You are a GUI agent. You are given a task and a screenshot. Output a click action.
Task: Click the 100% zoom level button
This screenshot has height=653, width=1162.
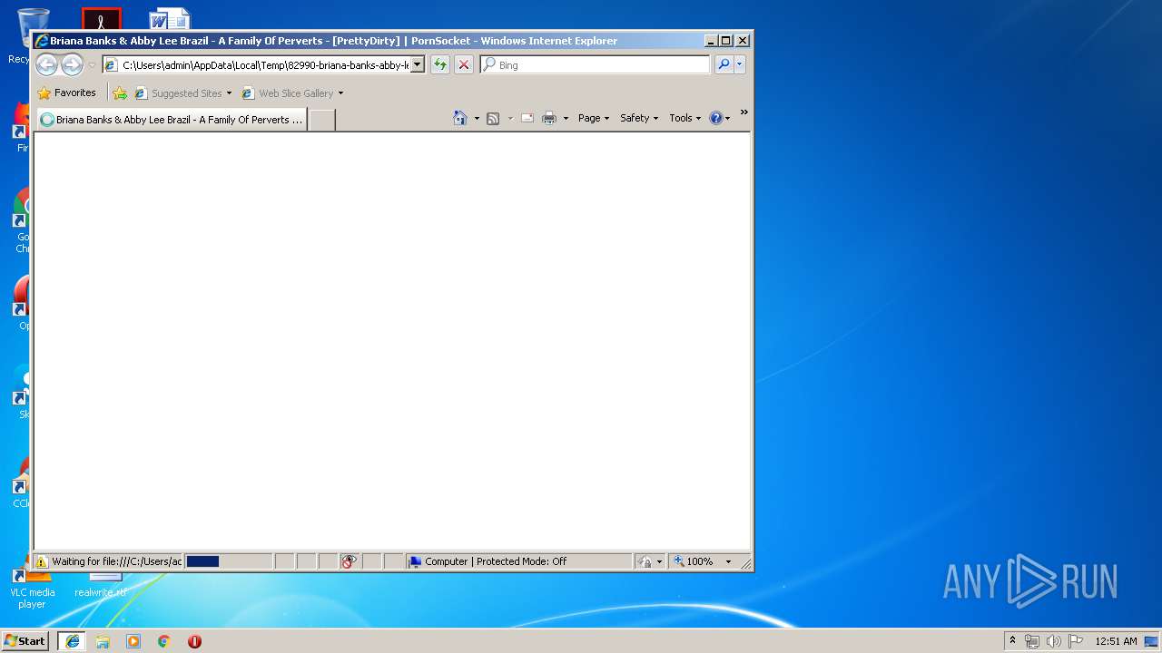694,561
